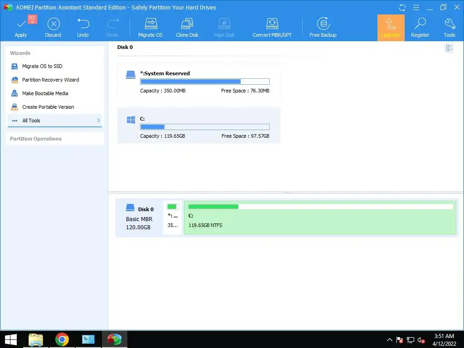
Task: Click the 120.00GB disk size text
Action: point(138,227)
